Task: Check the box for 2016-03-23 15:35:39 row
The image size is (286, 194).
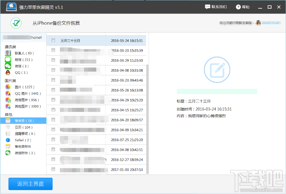Action: click(x=53, y=50)
